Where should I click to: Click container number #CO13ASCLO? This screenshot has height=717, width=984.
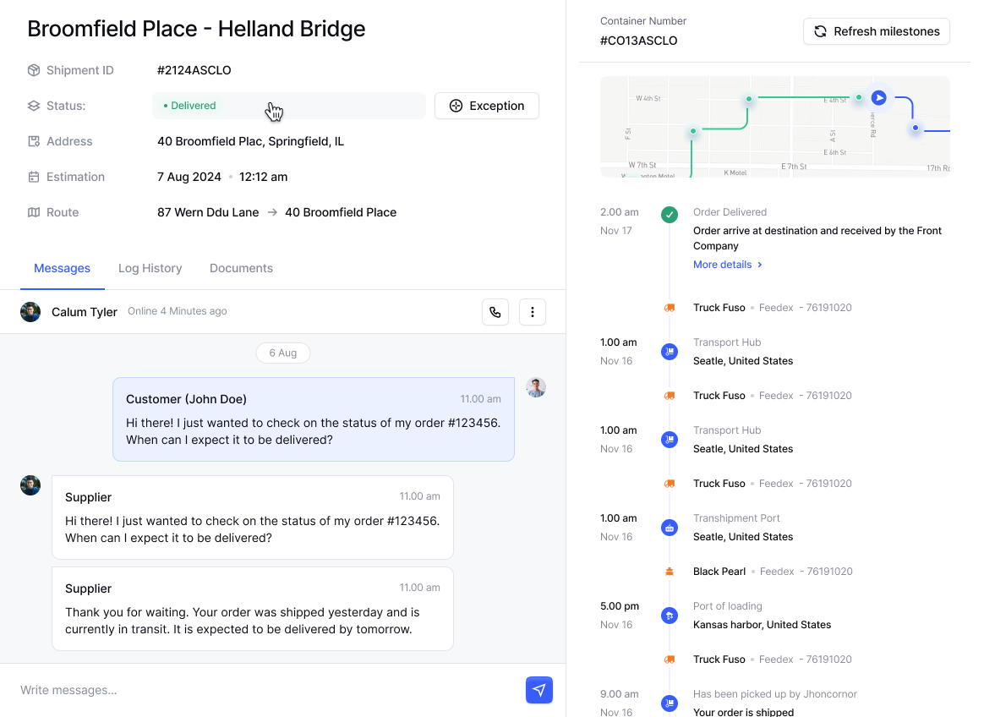(x=638, y=41)
